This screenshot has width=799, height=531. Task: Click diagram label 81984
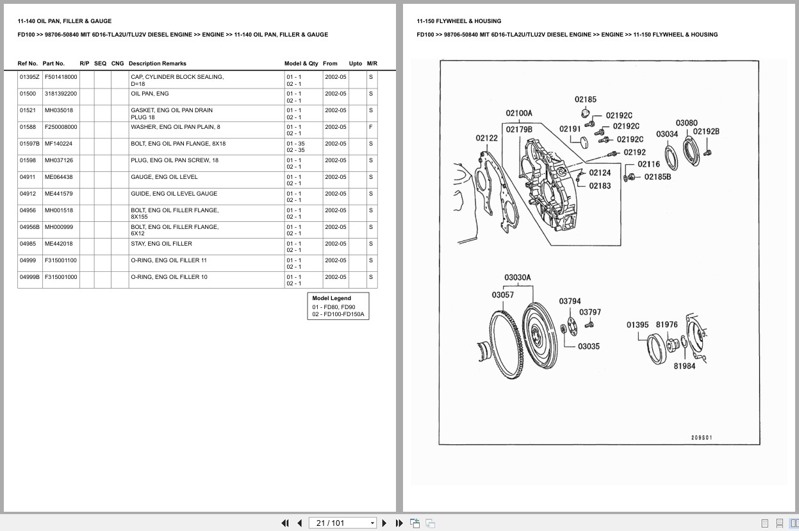[x=684, y=366]
